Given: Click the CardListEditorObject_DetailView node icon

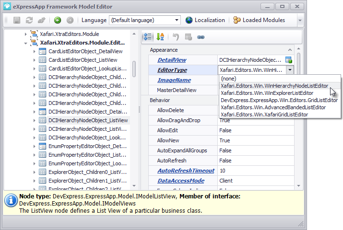Looking at the screenshot, I should (x=42, y=51).
